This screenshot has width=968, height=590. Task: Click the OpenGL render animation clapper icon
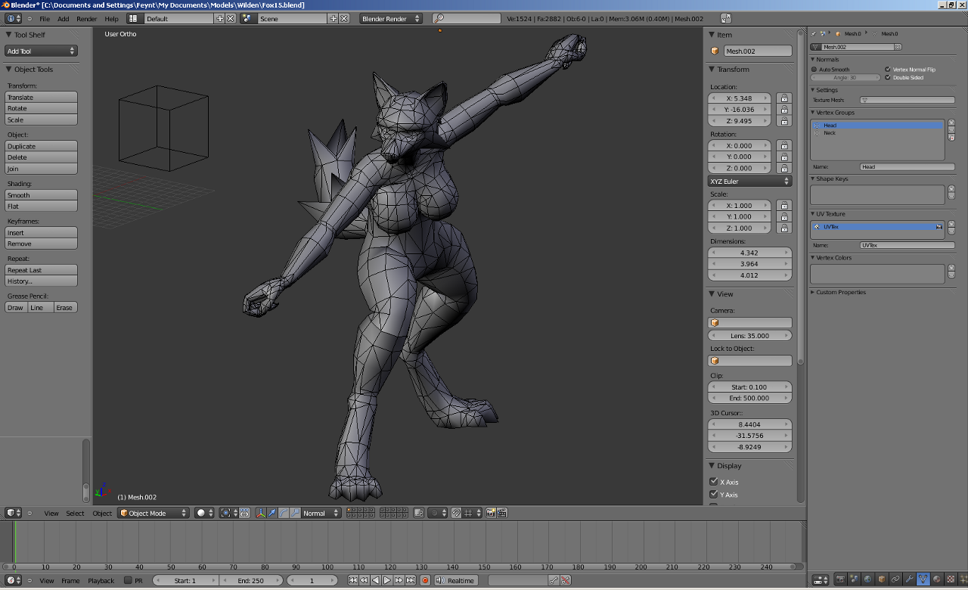[502, 513]
